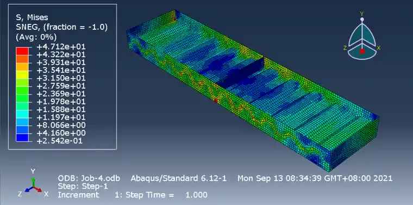Screen dimensions: 413x205
Task: Click the 'SNEG, (fraction = -1.0)' legend line
Action: (61, 27)
